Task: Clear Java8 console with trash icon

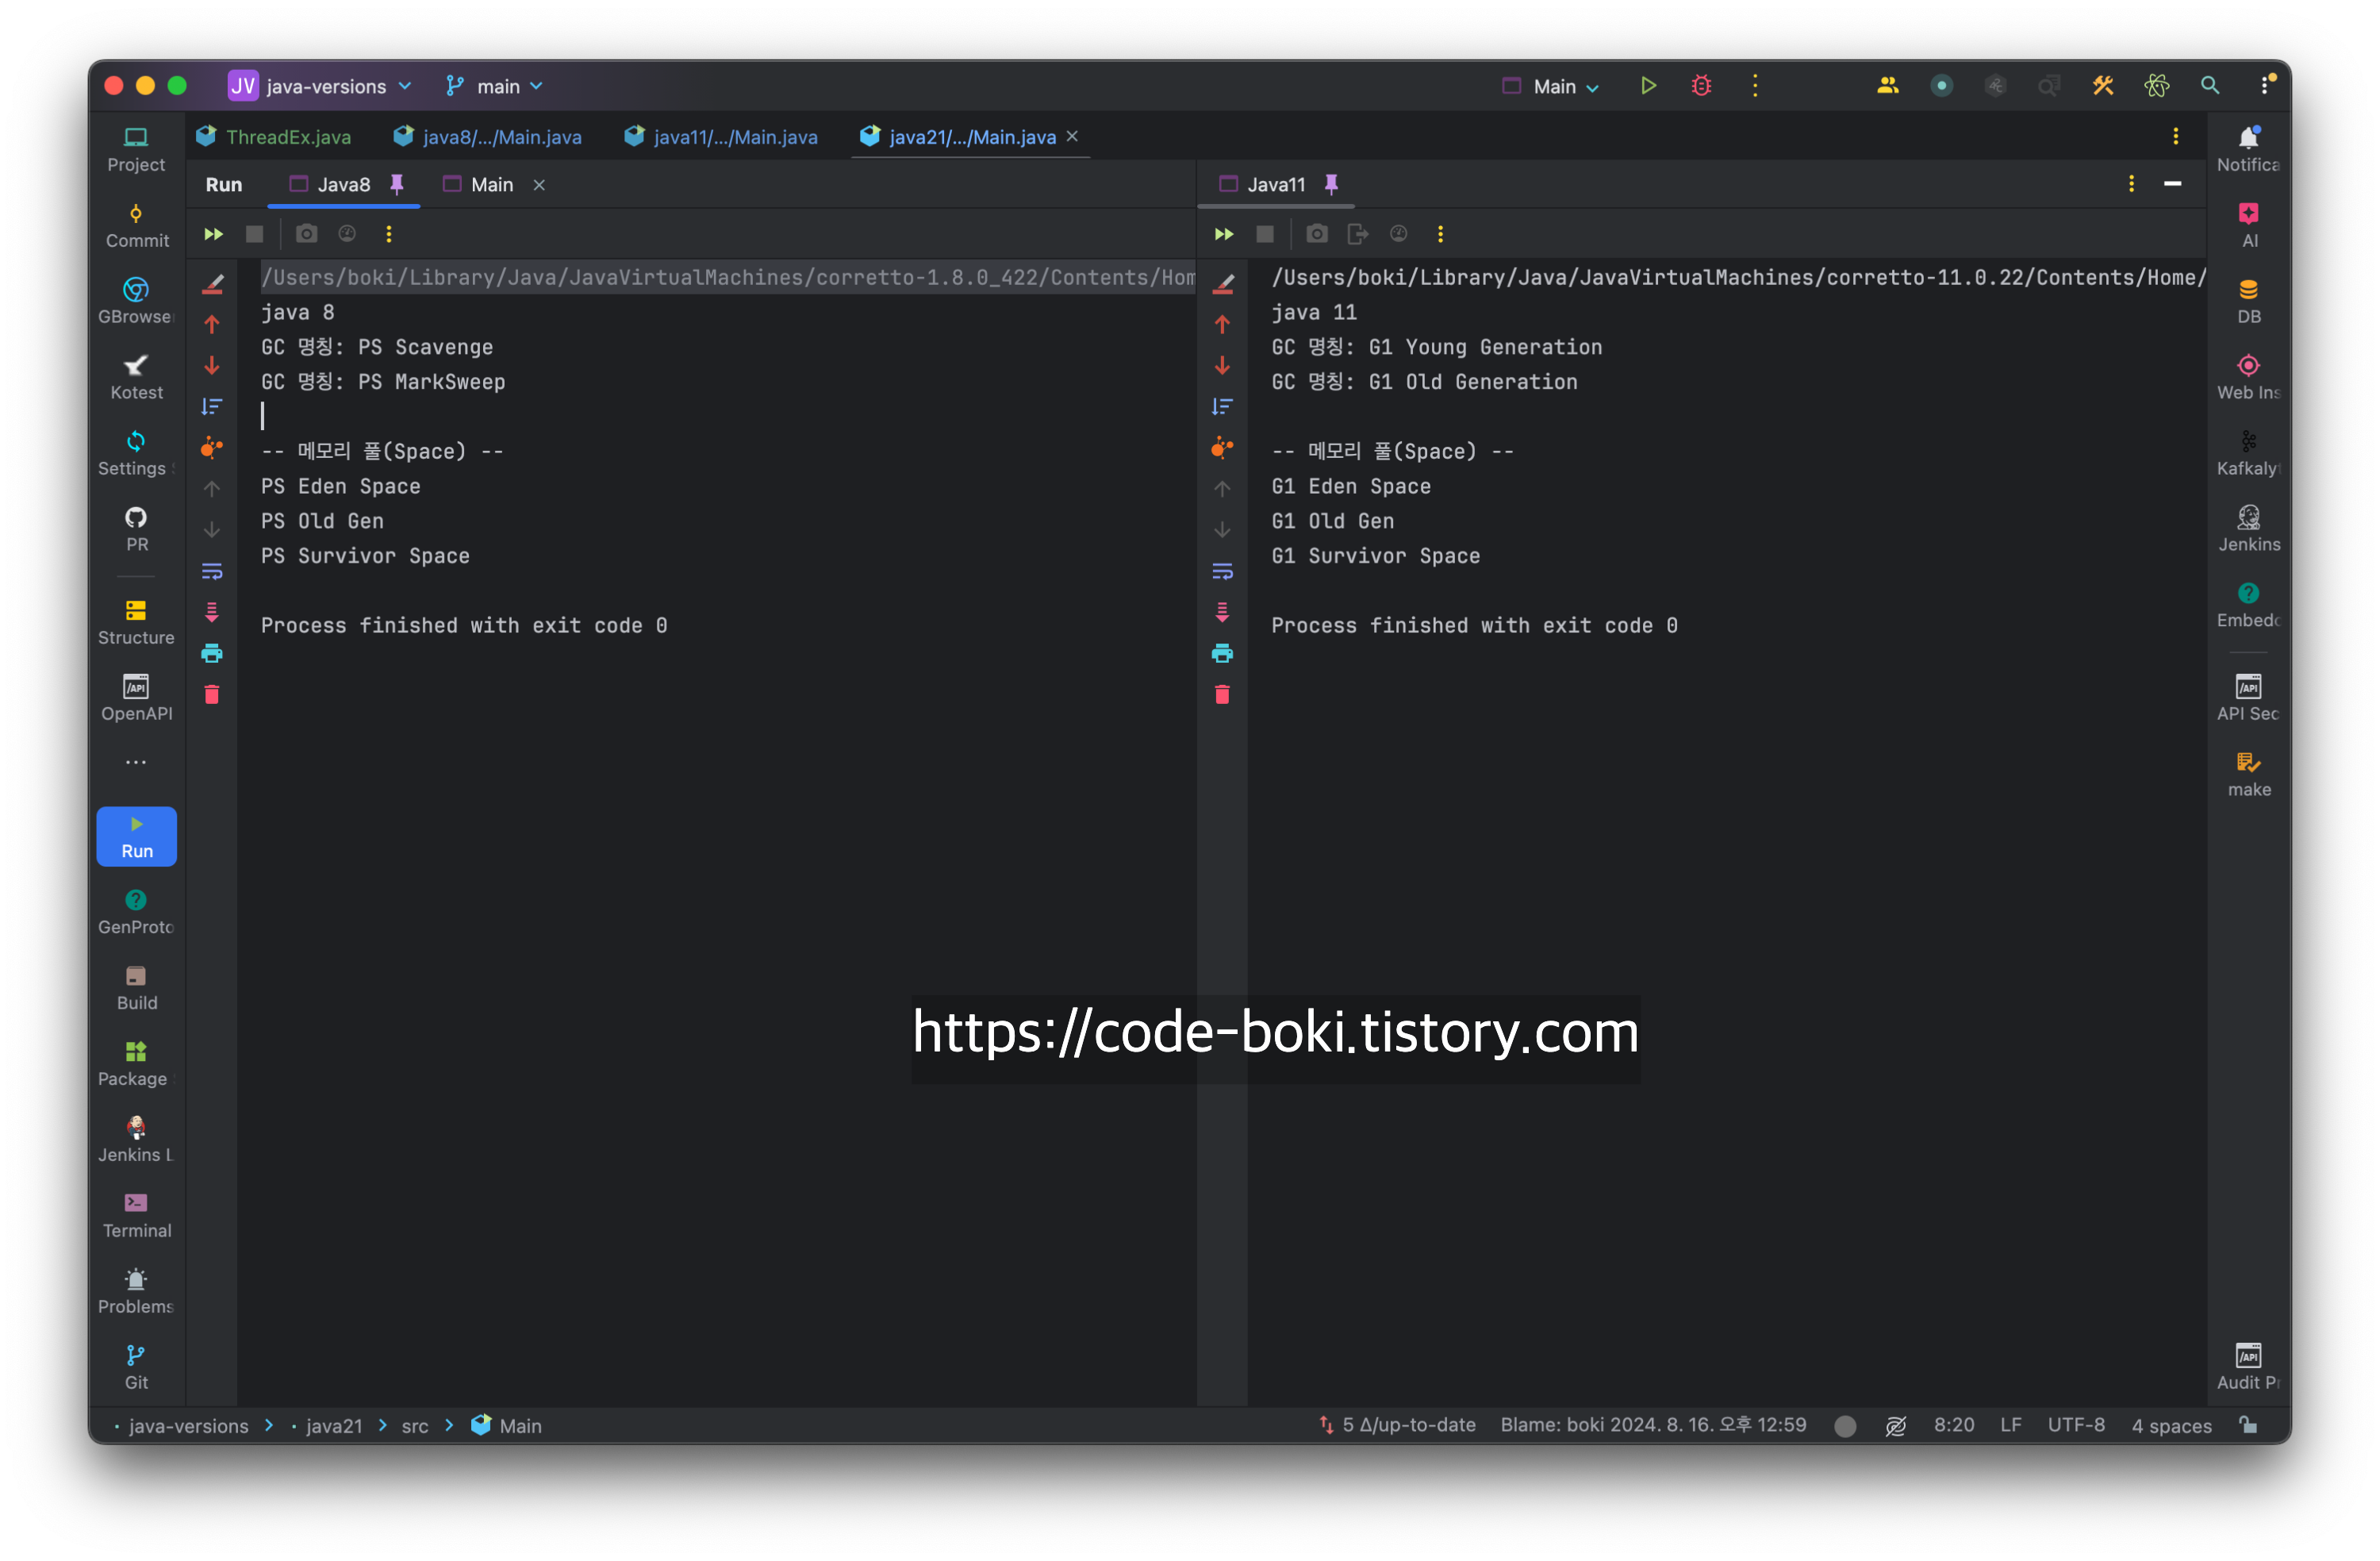Action: [212, 694]
